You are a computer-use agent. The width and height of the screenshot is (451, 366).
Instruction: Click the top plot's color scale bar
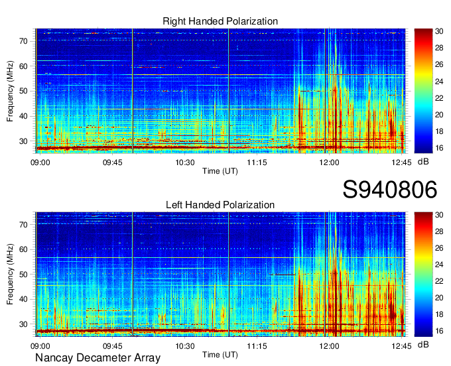click(x=423, y=91)
